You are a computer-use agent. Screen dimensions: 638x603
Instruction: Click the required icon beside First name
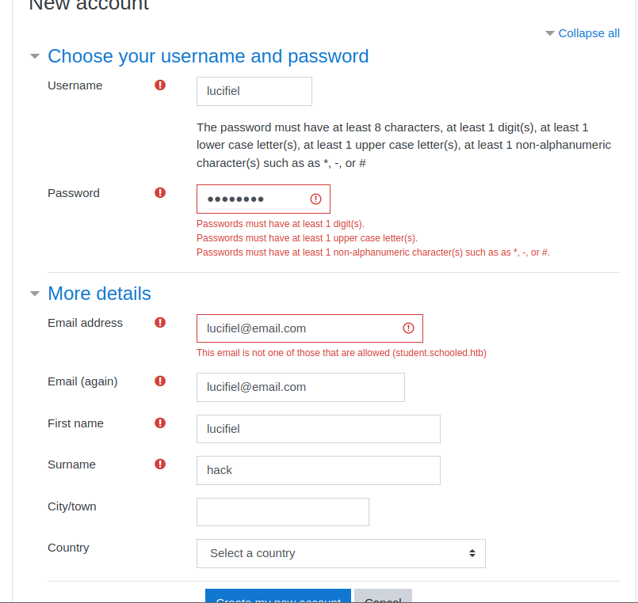[160, 423]
